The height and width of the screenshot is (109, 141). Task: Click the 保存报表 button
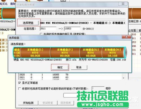click(x=66, y=103)
